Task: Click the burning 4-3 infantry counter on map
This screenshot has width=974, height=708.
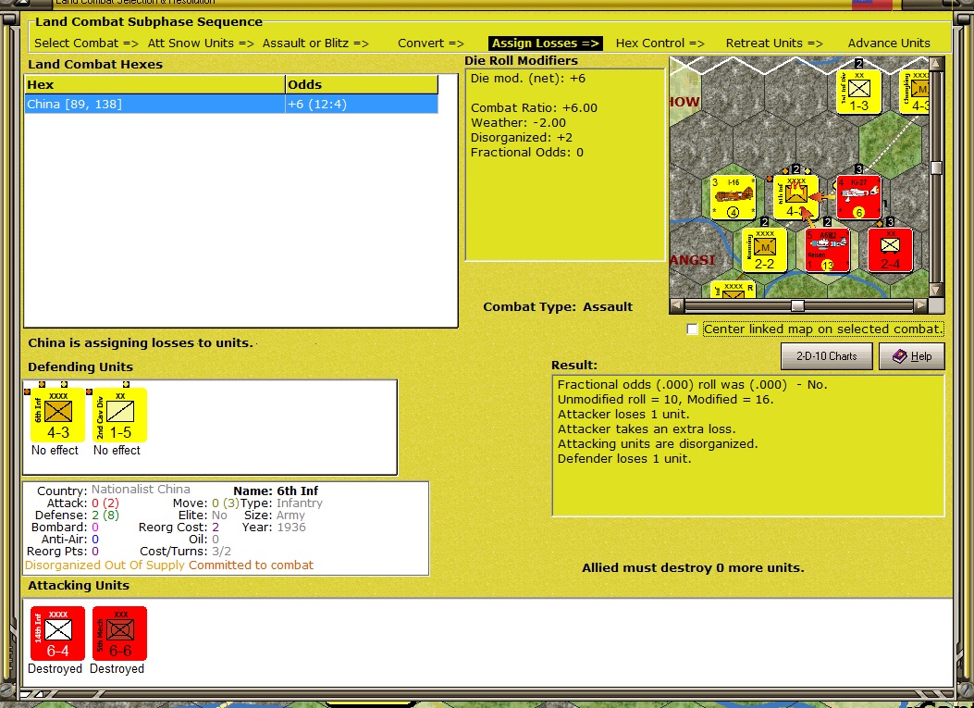Action: (x=795, y=198)
